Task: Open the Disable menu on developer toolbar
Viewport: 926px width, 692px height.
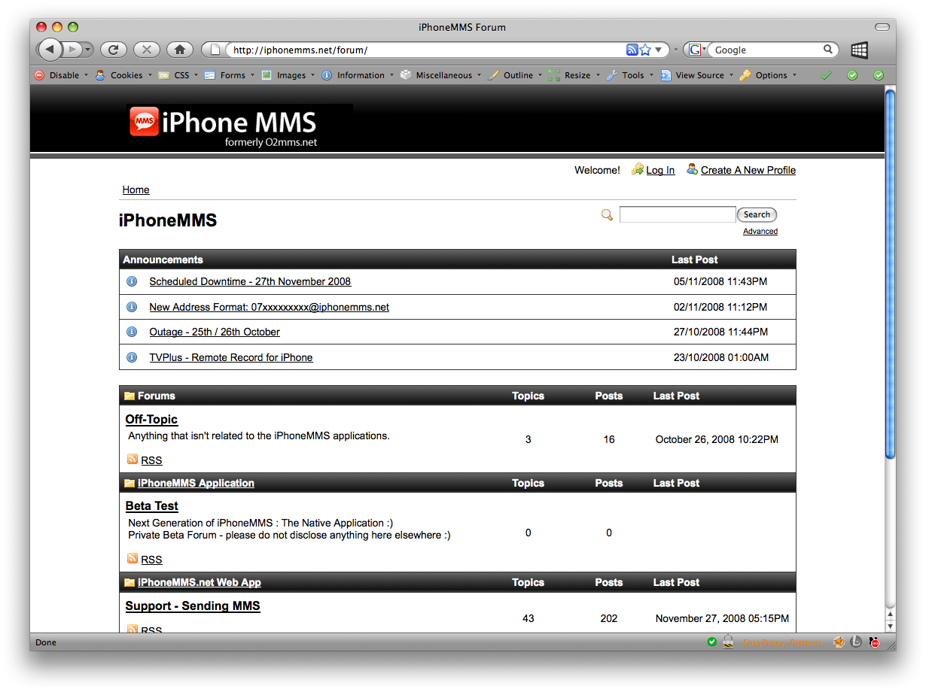Action: (62, 75)
